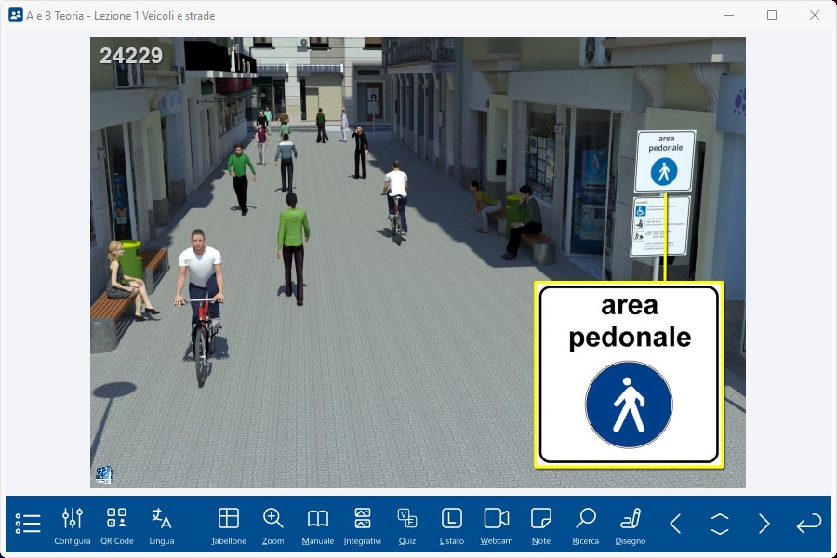This screenshot has height=558, width=837.
Task: Open the Tabellone board
Action: point(229,525)
